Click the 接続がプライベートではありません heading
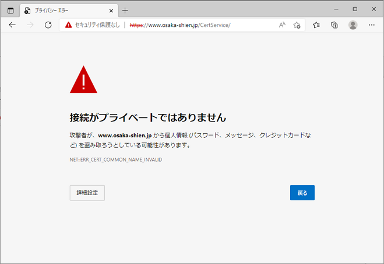 147,117
